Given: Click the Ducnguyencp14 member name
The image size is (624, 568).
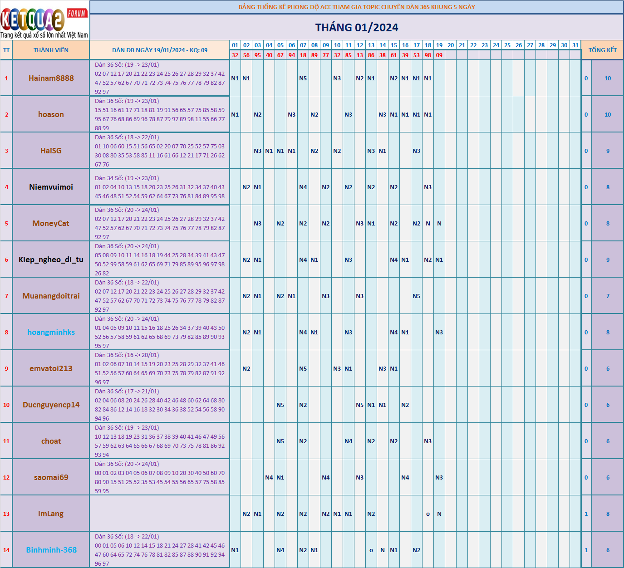Looking at the screenshot, I should click(51, 405).
